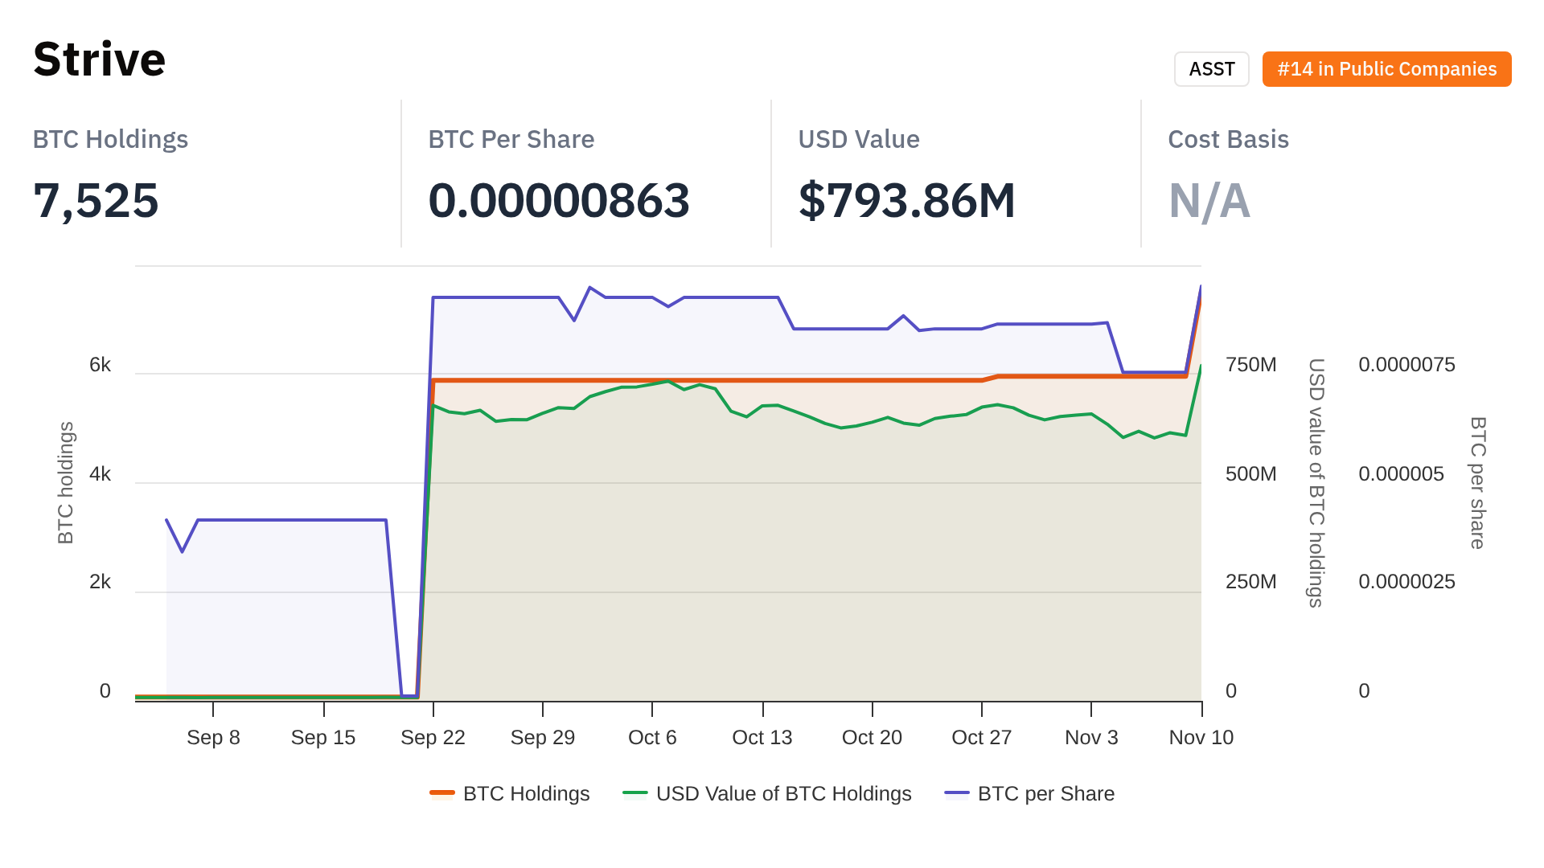Click the Strive company title
The height and width of the screenshot is (868, 1544).
[x=100, y=59]
